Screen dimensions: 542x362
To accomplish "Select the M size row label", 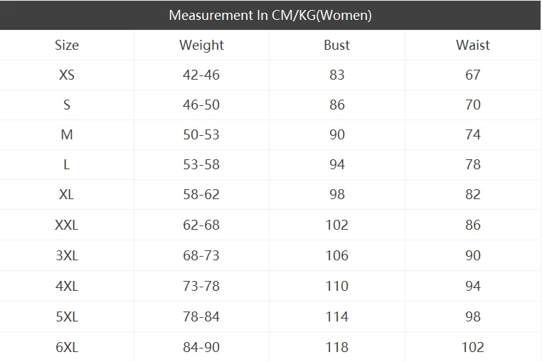I will [67, 134].
